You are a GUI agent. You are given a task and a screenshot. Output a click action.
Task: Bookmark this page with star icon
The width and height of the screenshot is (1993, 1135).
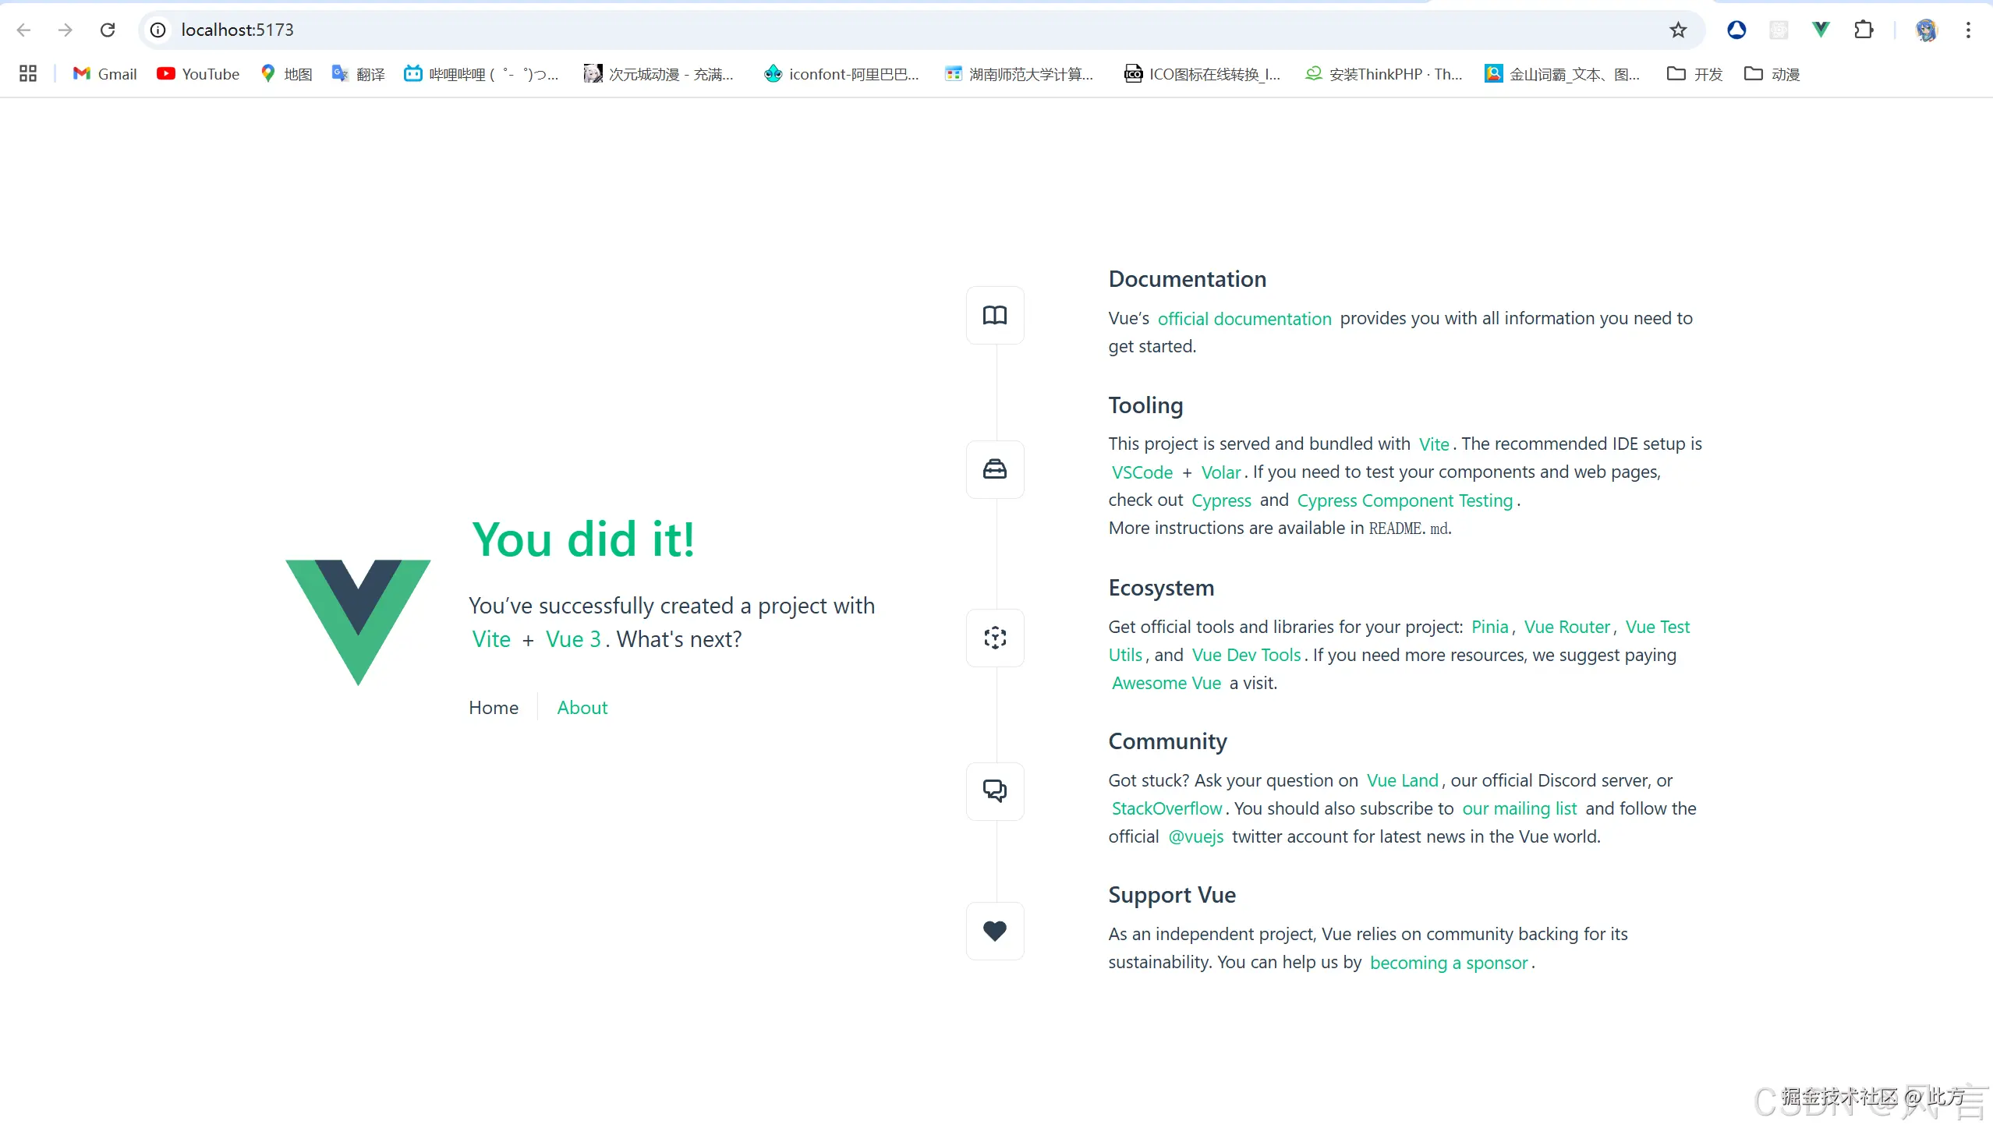[x=1678, y=30]
